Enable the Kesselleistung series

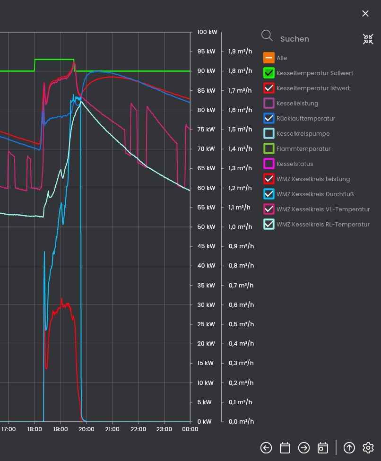click(269, 103)
